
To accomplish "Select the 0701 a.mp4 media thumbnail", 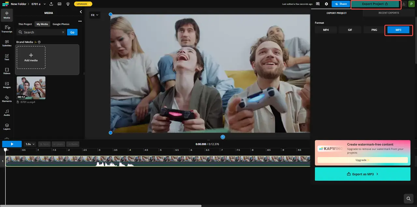I will (31, 88).
